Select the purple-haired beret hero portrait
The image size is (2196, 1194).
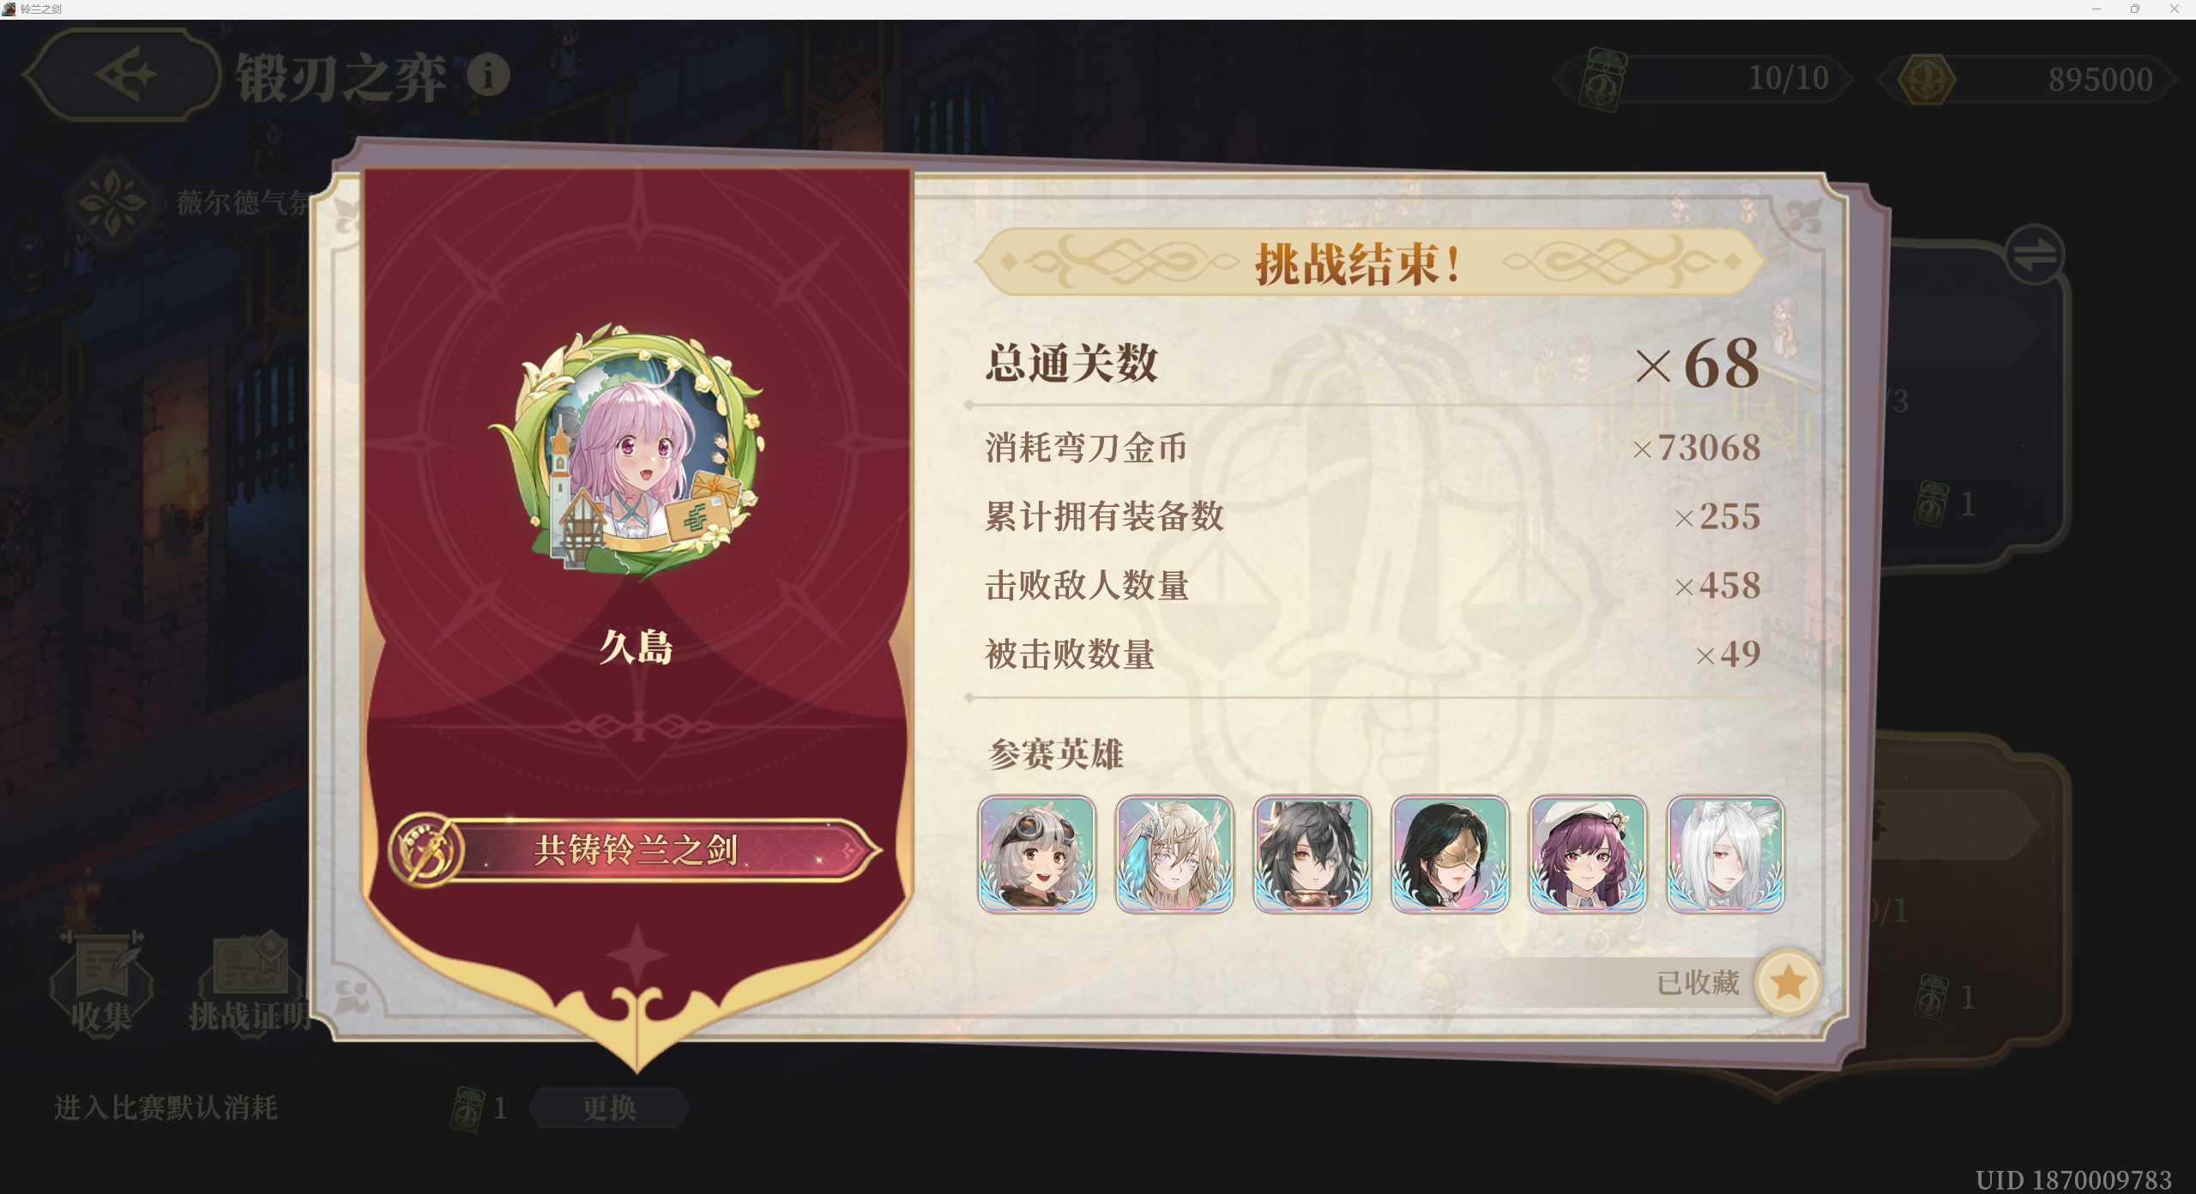click(1588, 853)
